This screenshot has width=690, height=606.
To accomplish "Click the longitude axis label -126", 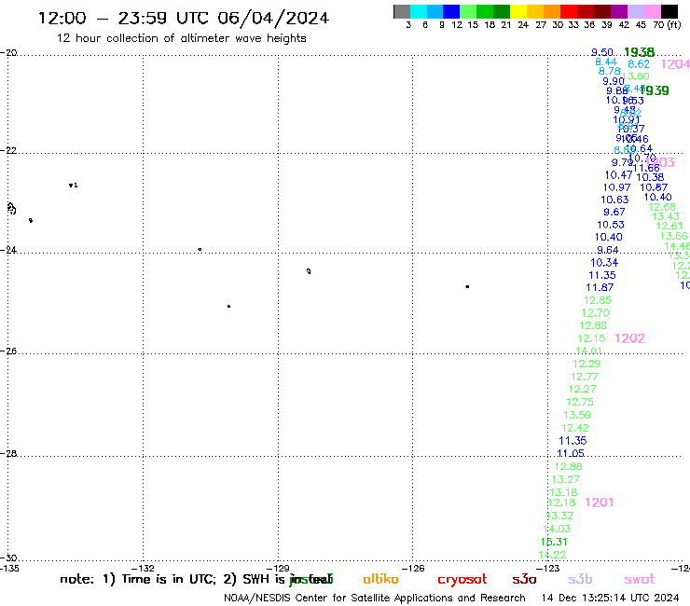I will click(x=413, y=568).
